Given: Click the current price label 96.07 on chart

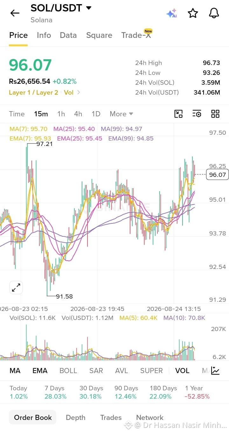Looking at the screenshot, I should tap(218, 175).
